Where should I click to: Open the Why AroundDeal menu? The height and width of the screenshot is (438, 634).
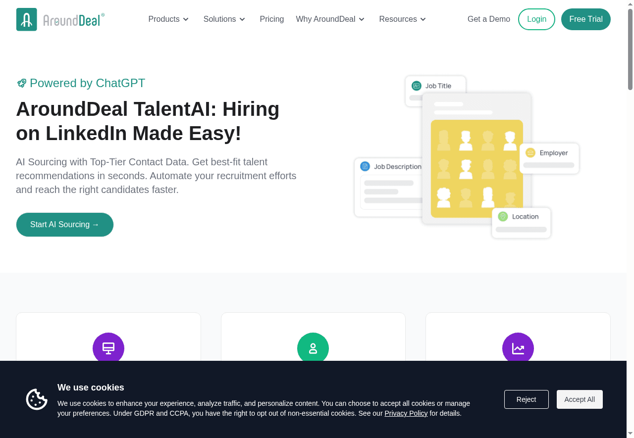[x=330, y=19]
